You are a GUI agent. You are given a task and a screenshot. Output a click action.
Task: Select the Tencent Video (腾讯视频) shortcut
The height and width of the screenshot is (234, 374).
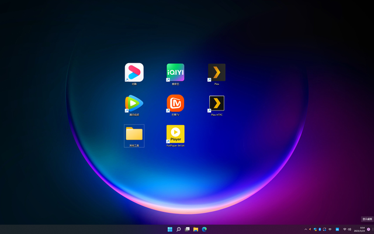click(x=134, y=103)
